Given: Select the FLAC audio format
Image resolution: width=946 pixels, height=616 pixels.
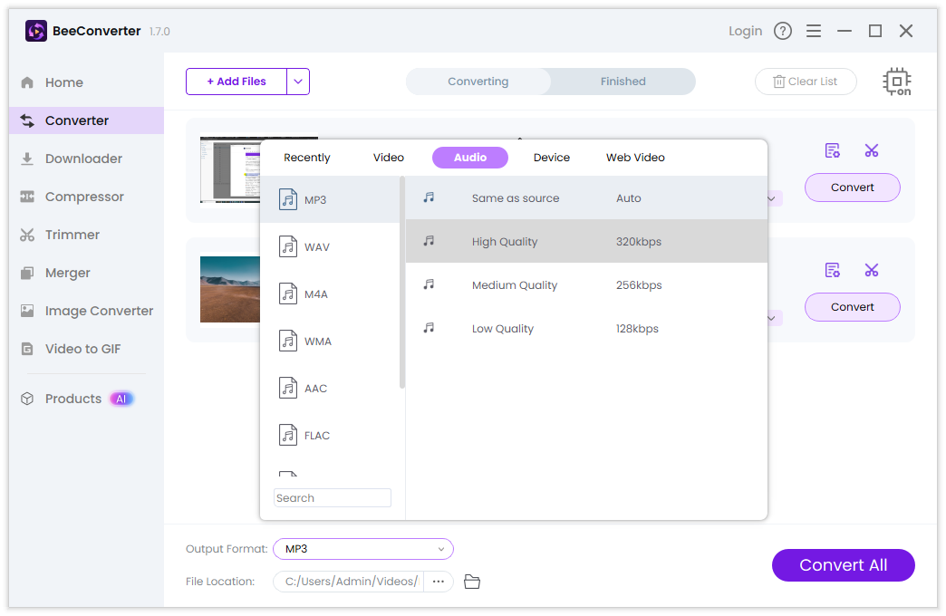Looking at the screenshot, I should (316, 436).
